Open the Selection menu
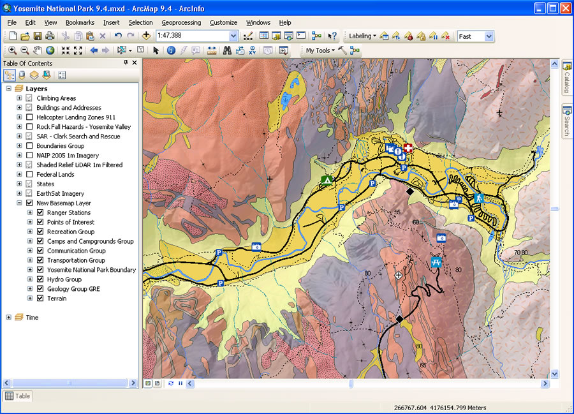This screenshot has height=414, width=574. (x=140, y=22)
